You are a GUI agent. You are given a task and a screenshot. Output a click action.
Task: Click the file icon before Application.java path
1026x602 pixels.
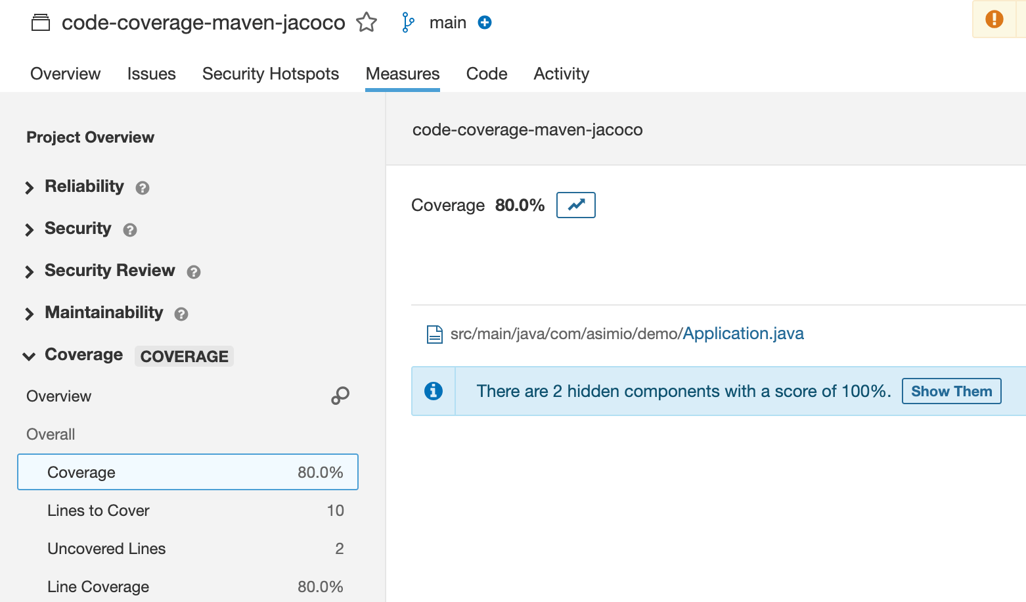pos(435,335)
